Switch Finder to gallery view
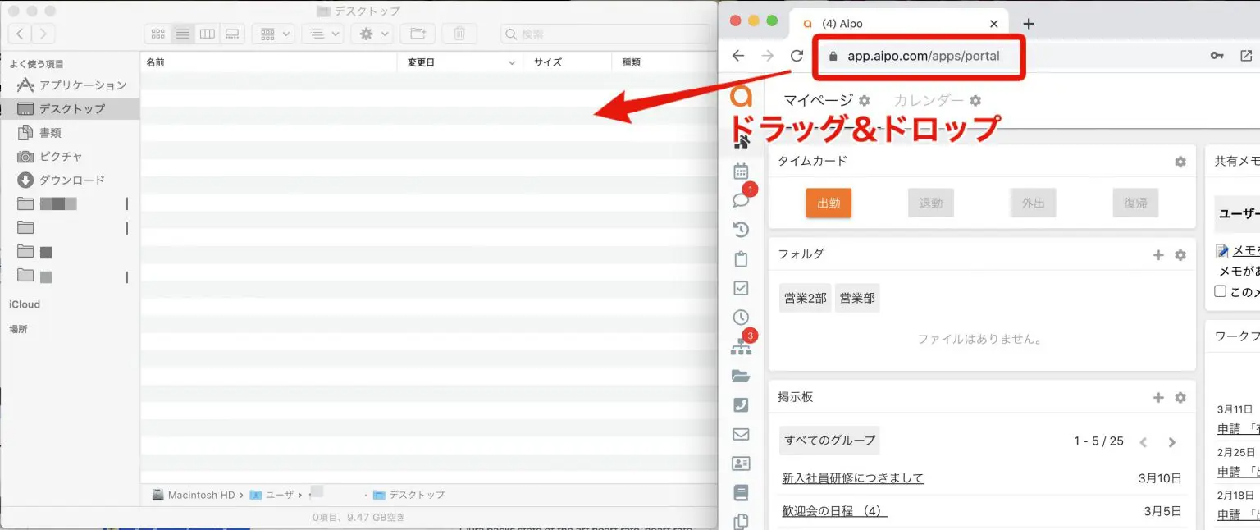The height and width of the screenshot is (530, 1260). point(232,34)
